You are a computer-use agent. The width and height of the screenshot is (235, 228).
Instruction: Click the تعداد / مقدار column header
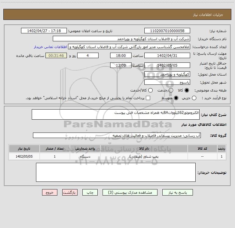[x=55, y=148]
